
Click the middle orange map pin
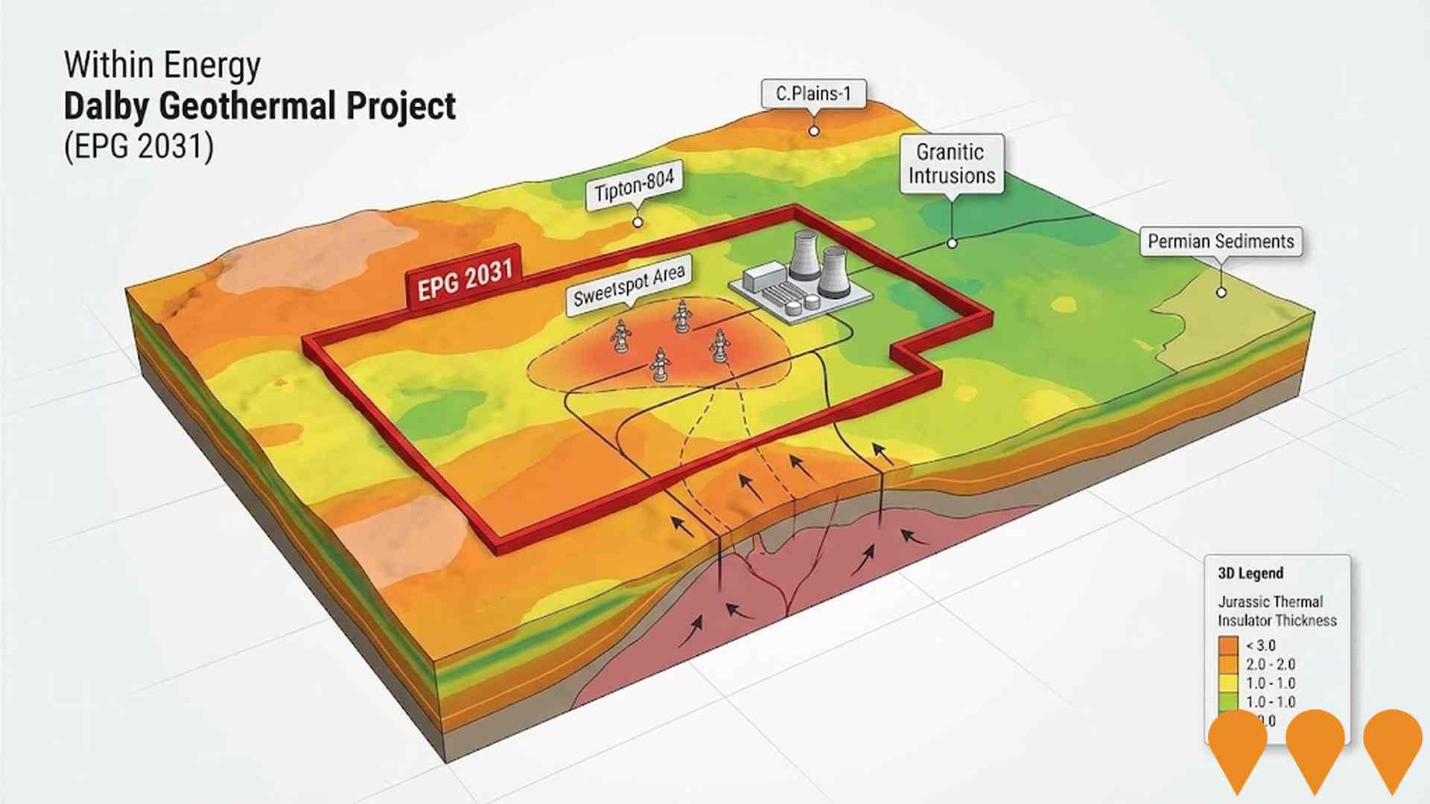tap(1315, 742)
